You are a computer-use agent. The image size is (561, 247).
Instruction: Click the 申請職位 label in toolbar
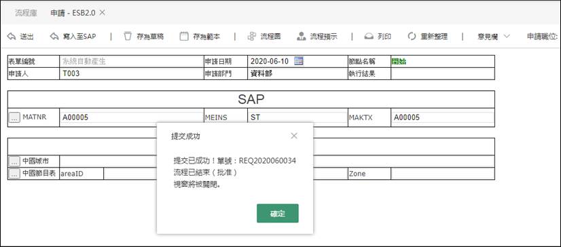[543, 36]
